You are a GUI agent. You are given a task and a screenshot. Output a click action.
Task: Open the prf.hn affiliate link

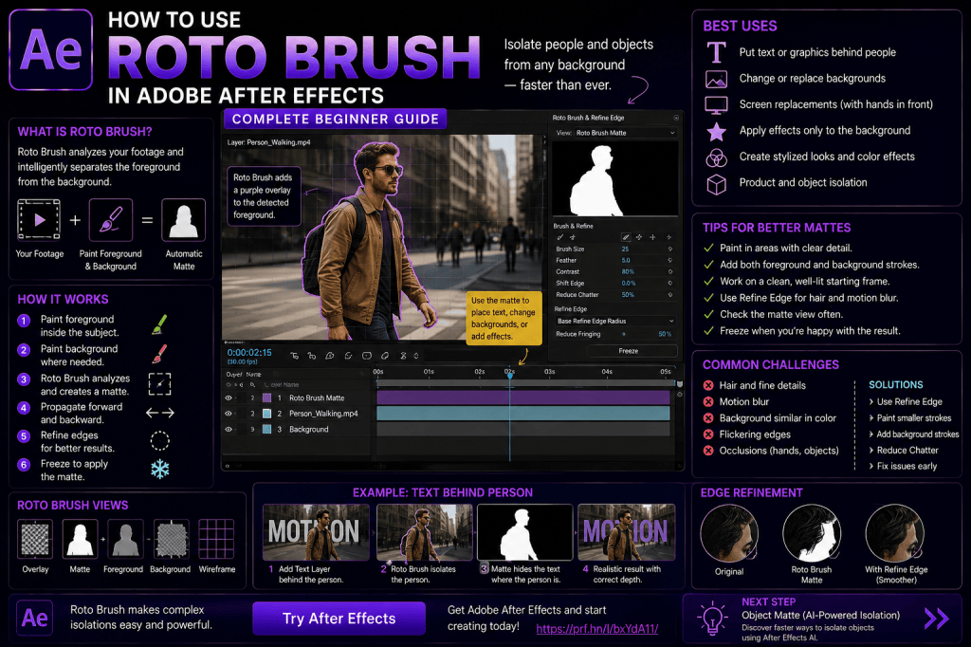click(x=597, y=628)
